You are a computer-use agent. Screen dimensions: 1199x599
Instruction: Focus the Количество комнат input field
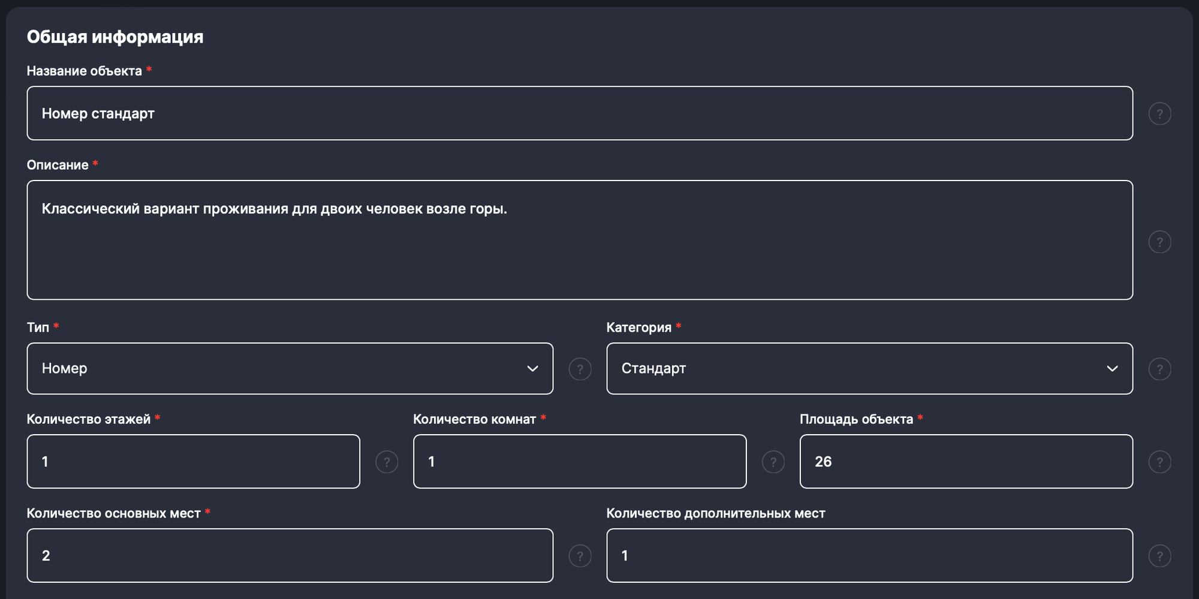click(579, 462)
